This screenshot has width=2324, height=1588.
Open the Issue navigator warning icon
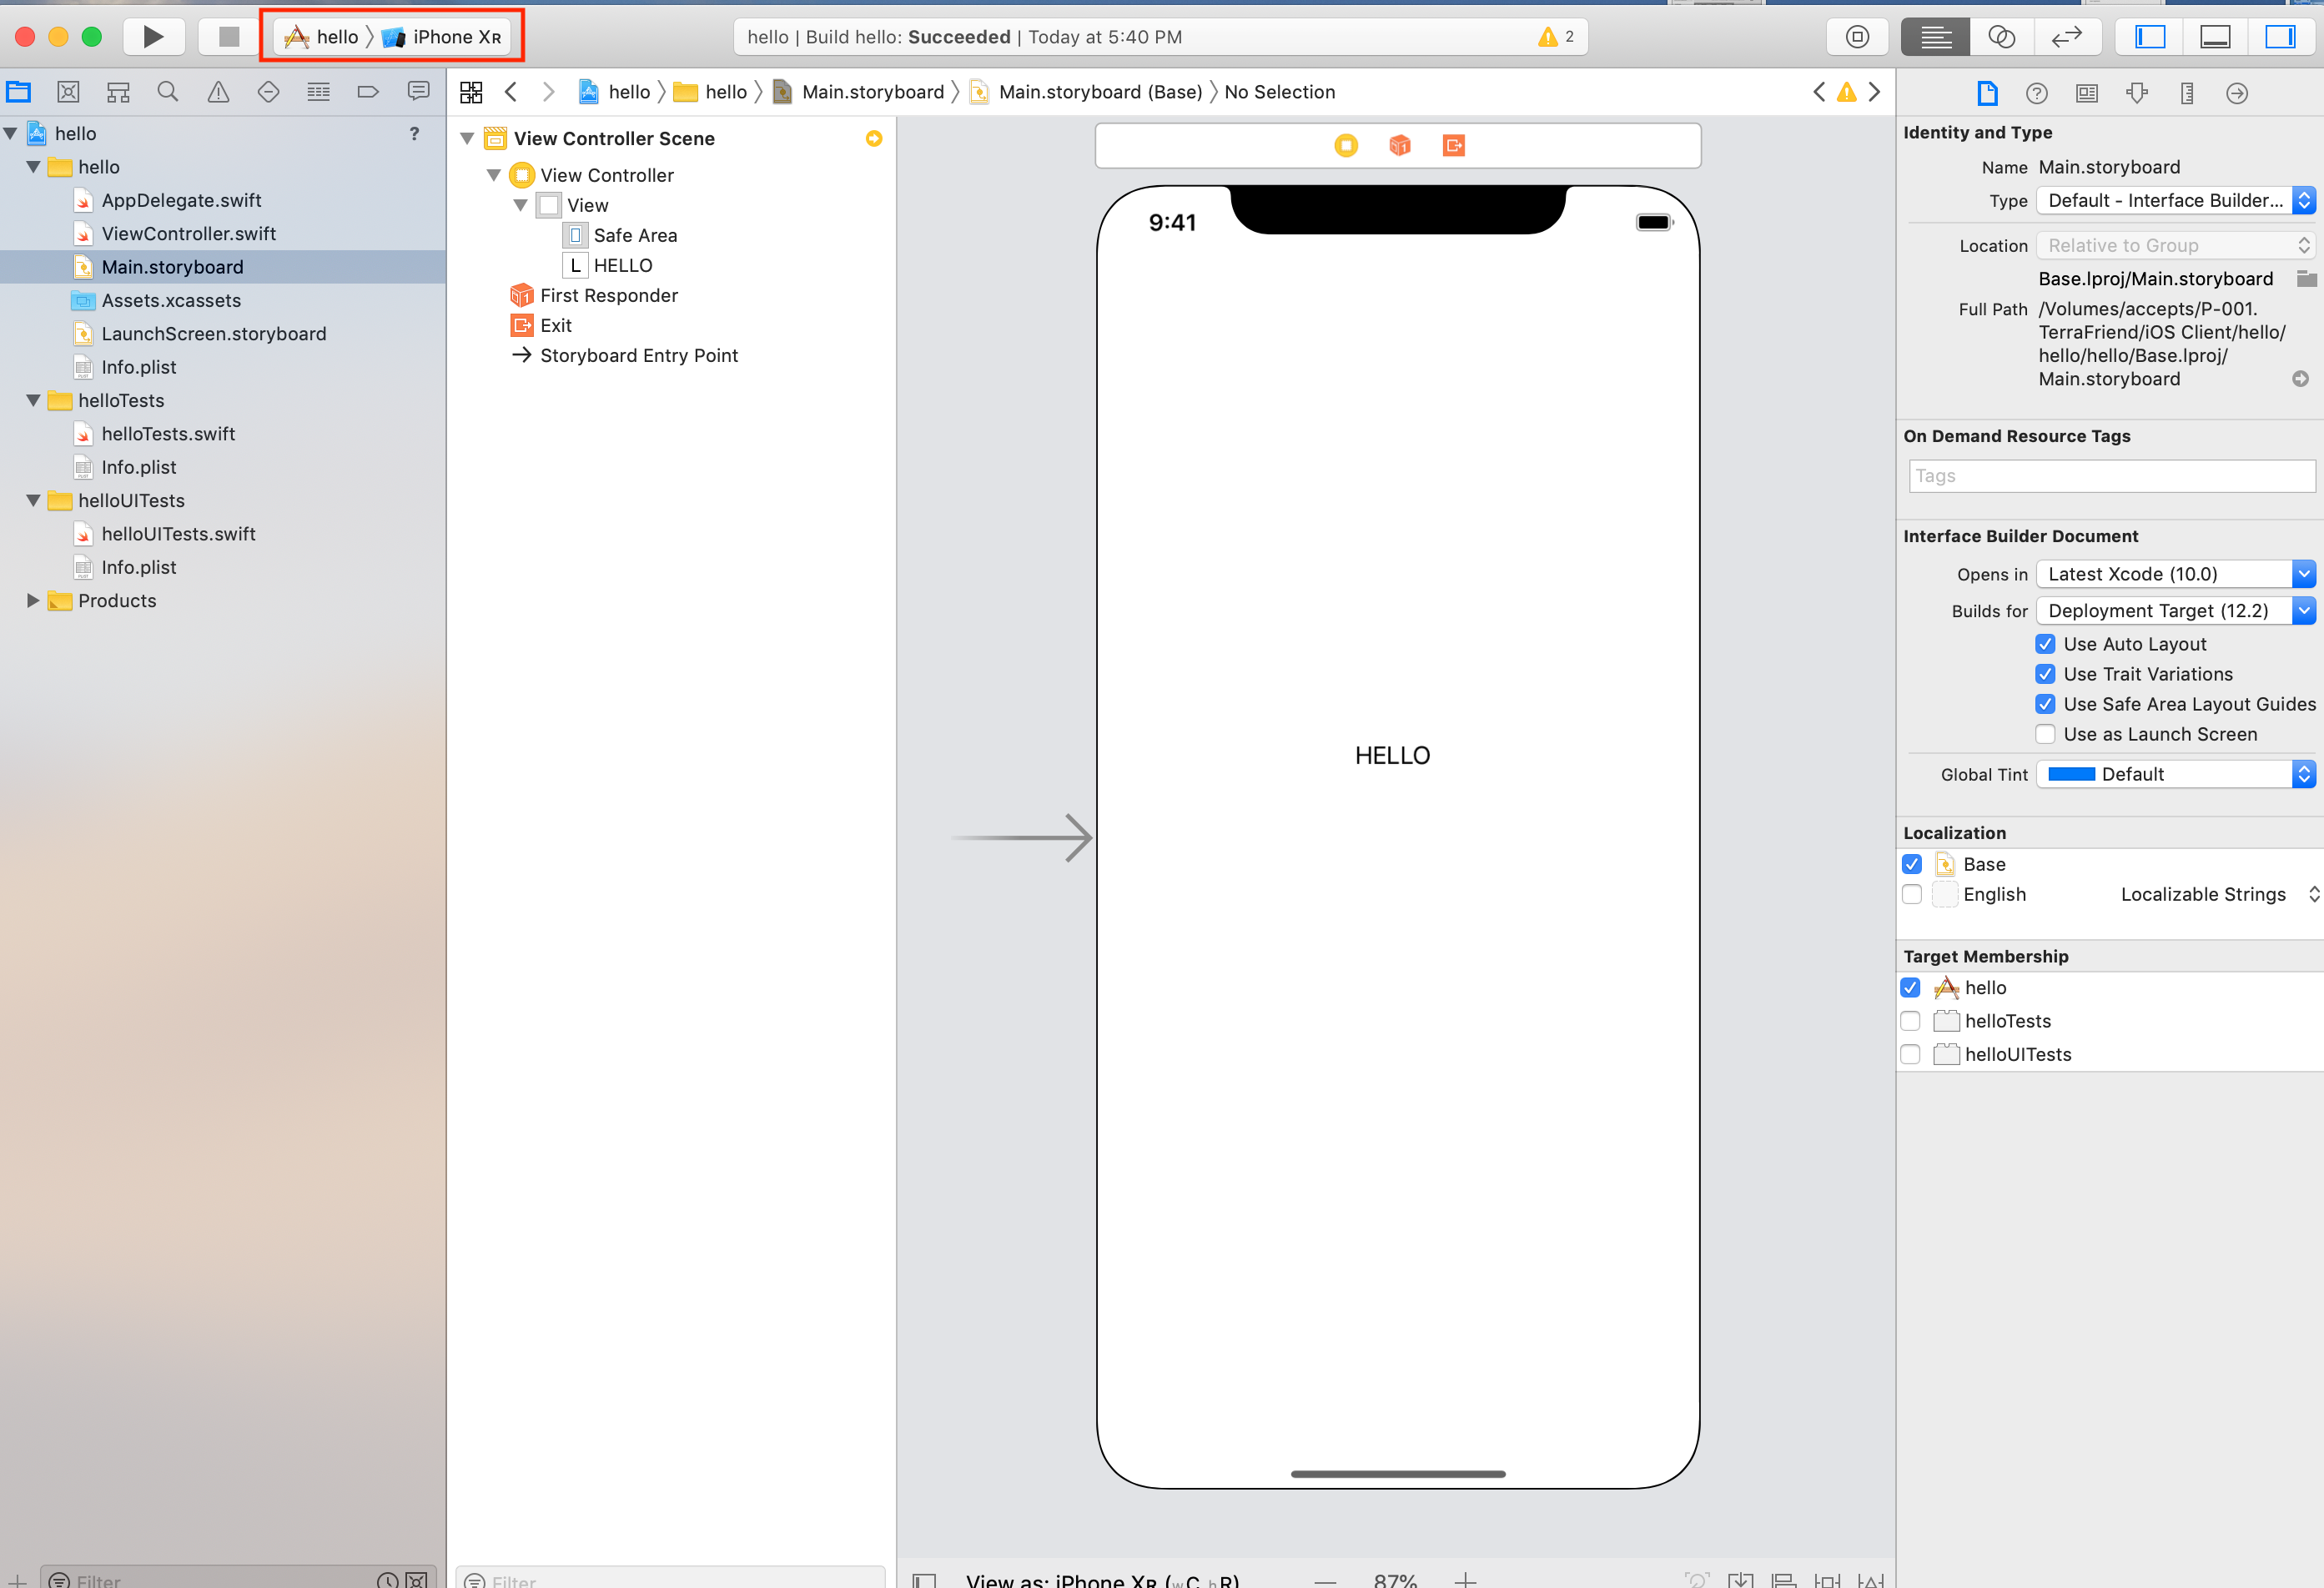click(218, 92)
